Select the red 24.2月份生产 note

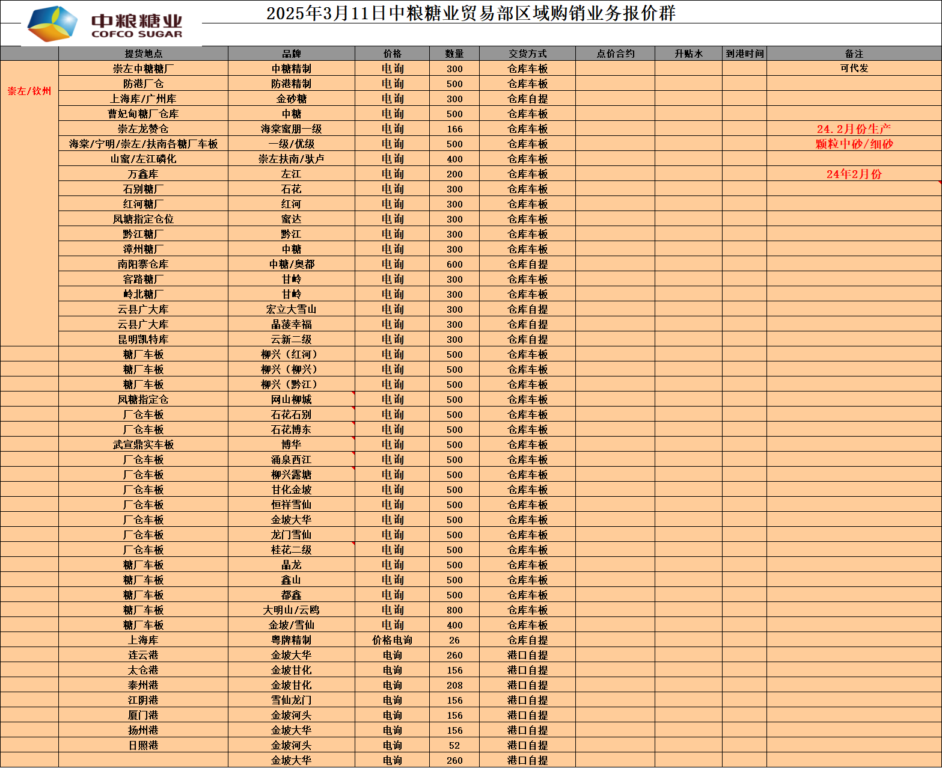tap(854, 129)
